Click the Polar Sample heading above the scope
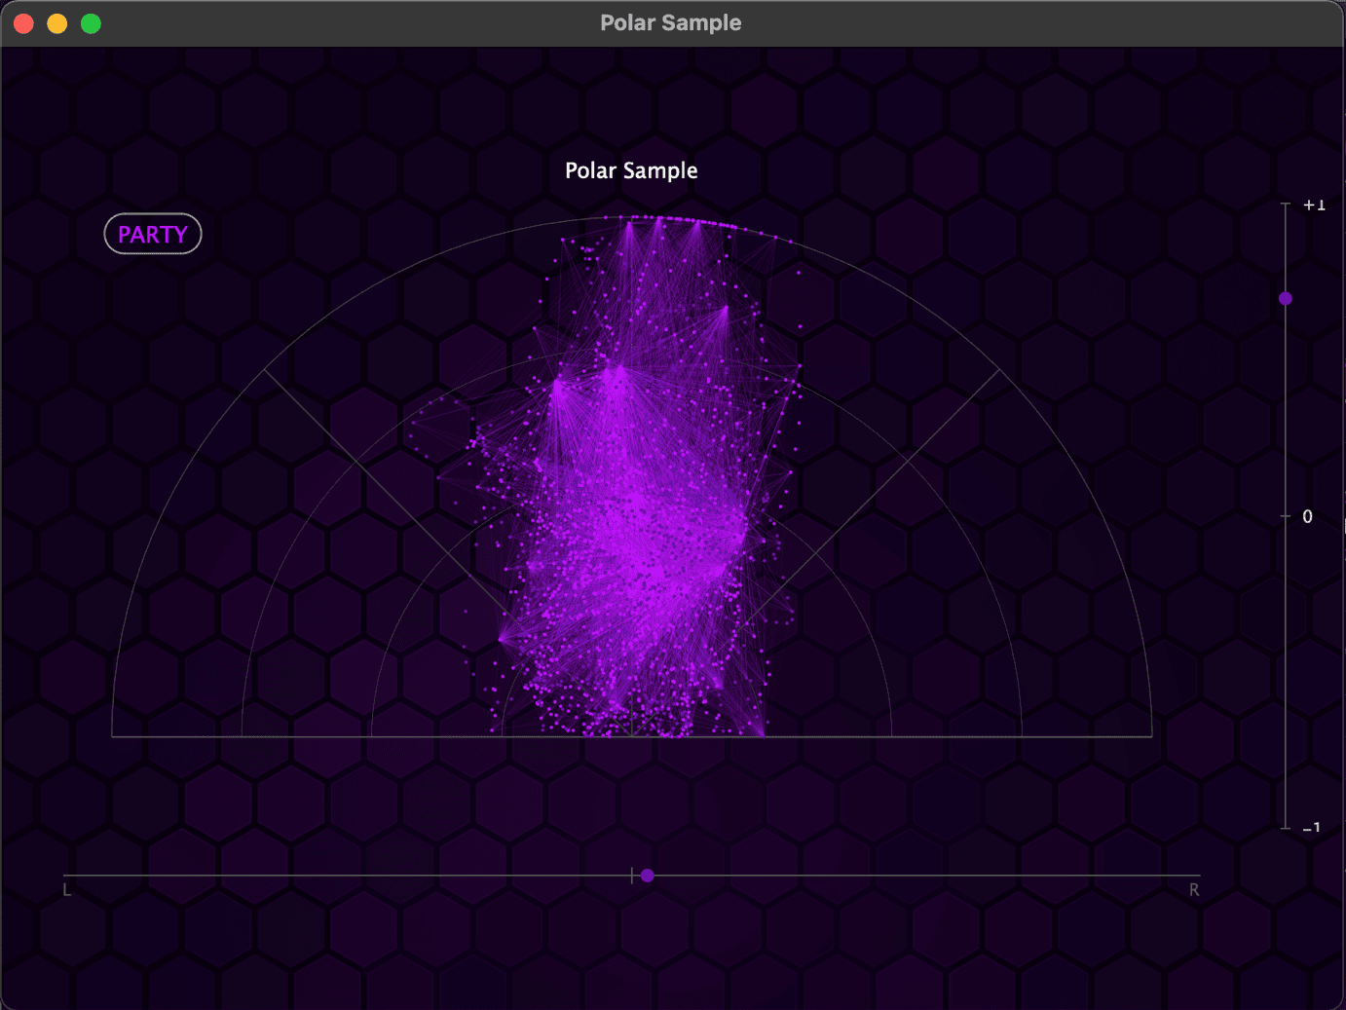The height and width of the screenshot is (1010, 1346). pos(631,170)
